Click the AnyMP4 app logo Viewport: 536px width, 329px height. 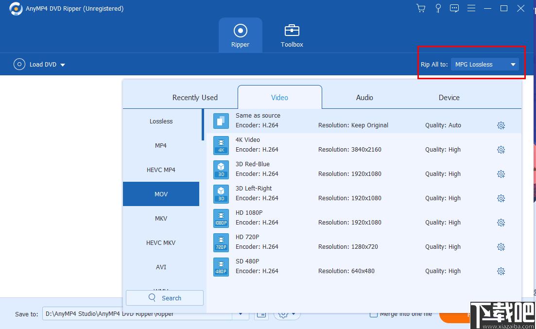pyautogui.click(x=16, y=9)
